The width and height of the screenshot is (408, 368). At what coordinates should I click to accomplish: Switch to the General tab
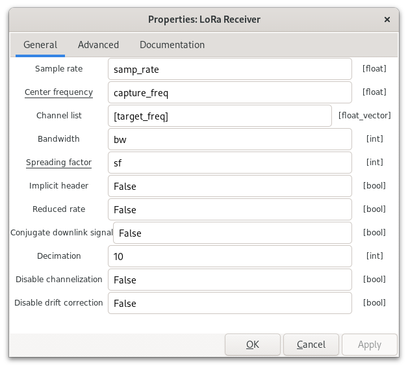(x=40, y=45)
